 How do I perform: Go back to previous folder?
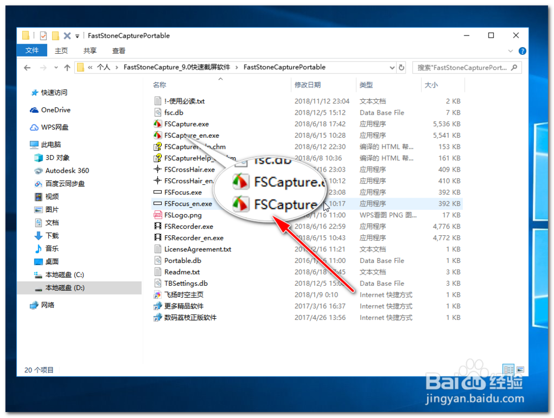tap(27, 68)
